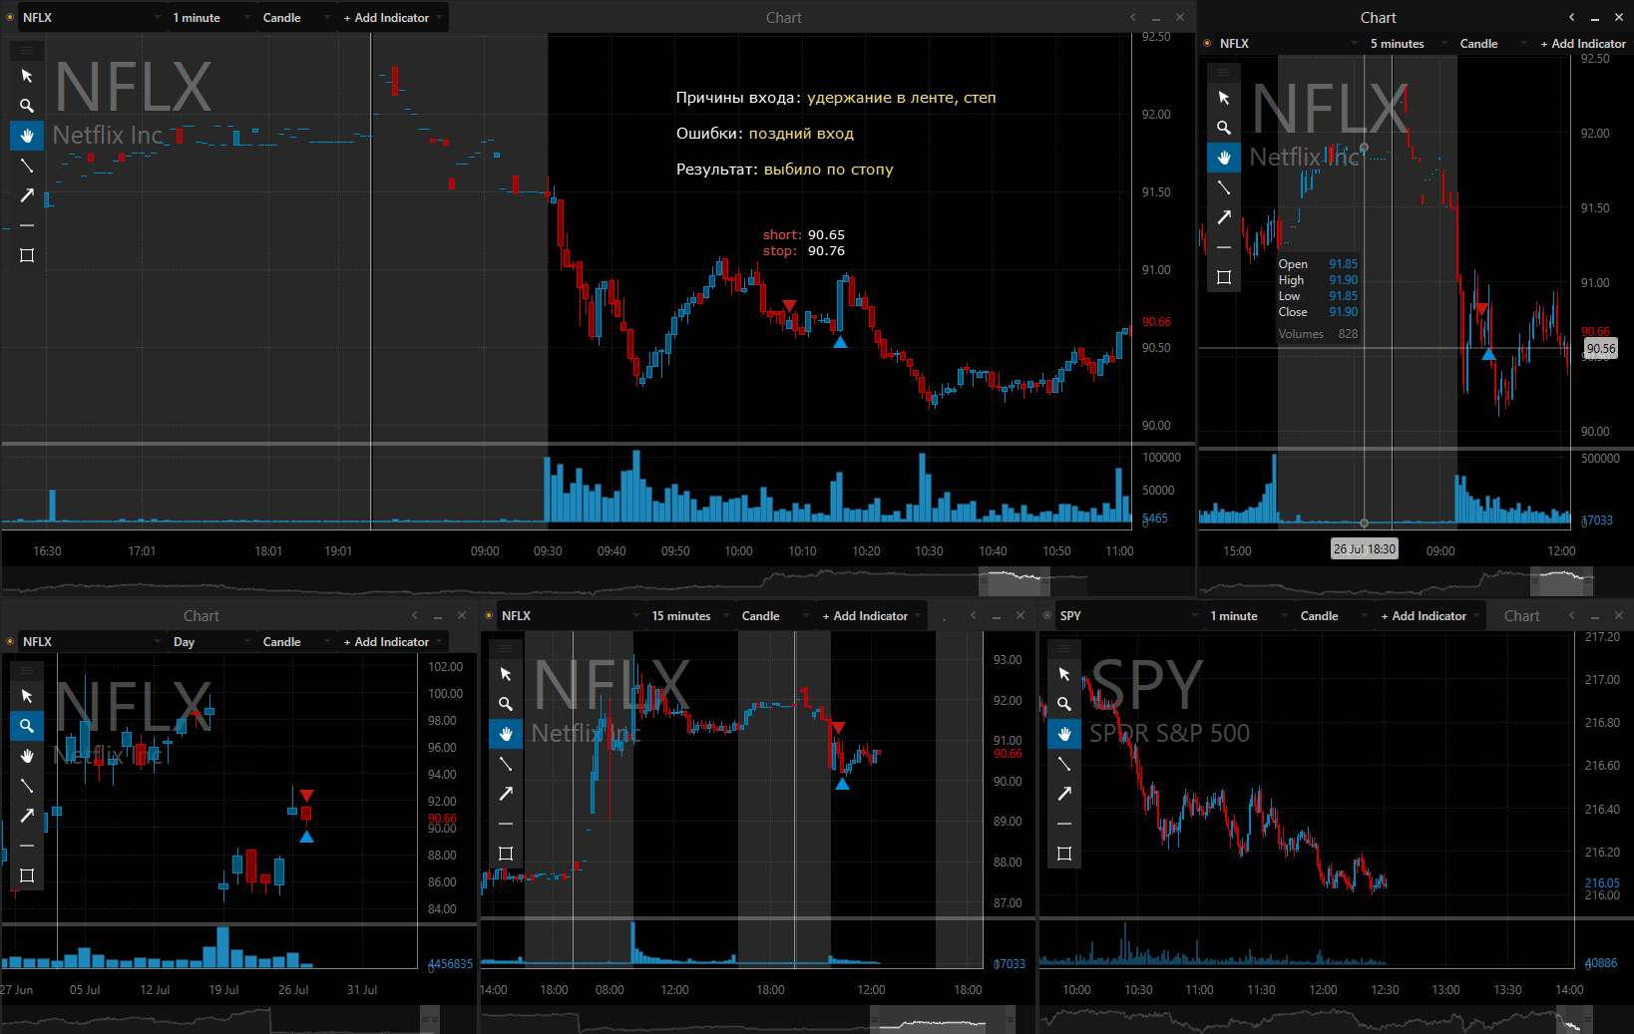Image resolution: width=1634 pixels, height=1034 pixels.
Task: Select the arrow tool in NFLX 5 minutes chart
Action: (x=1224, y=217)
